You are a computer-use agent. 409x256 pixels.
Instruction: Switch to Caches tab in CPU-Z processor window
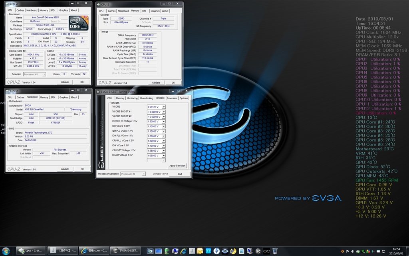pos(20,10)
